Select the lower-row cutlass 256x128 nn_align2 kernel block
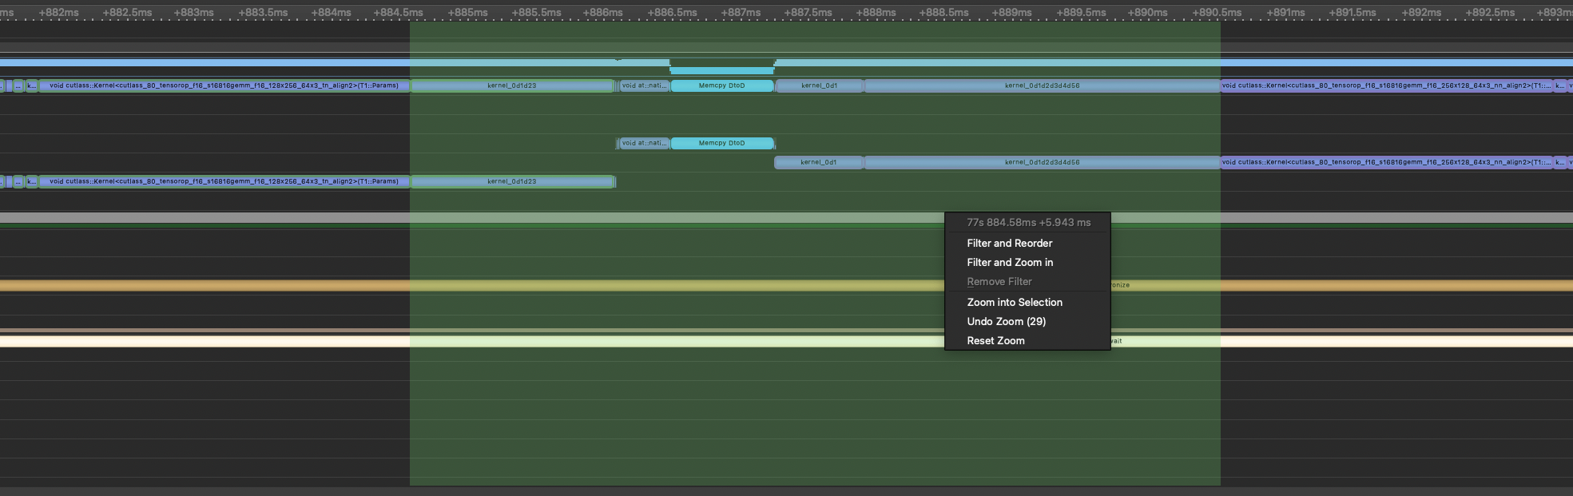1573x496 pixels. point(1386,162)
